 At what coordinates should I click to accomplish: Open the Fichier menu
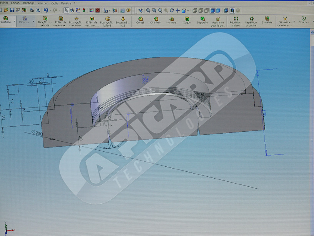tap(4, 3)
